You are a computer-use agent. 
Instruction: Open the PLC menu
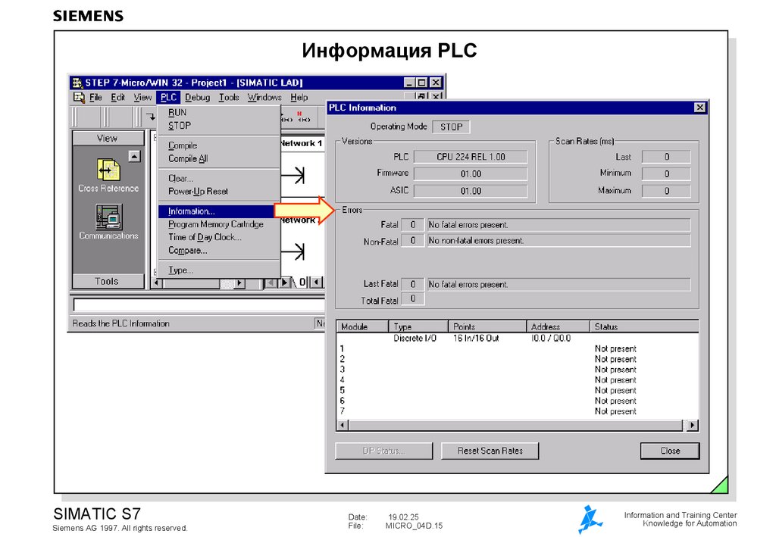click(168, 98)
